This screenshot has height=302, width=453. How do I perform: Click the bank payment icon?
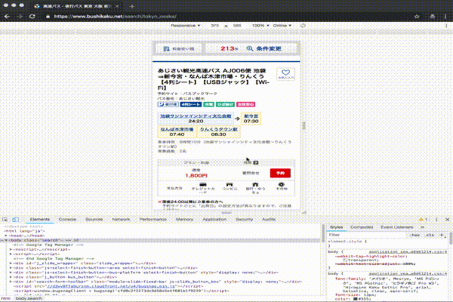[255, 185]
